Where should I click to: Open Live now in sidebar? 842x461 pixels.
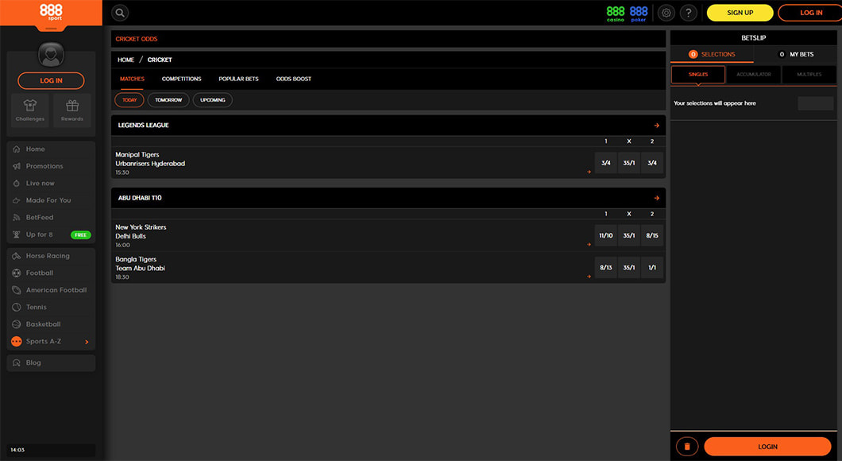click(x=51, y=184)
